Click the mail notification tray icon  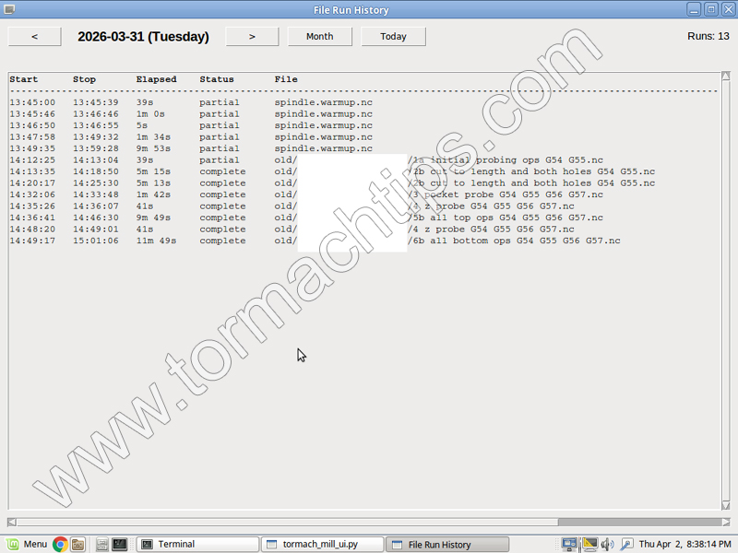click(589, 544)
